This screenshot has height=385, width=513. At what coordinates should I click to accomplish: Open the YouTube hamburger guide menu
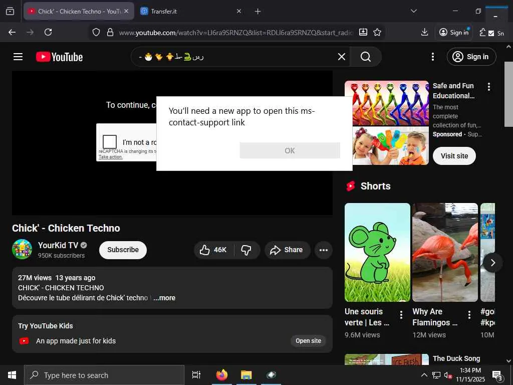pos(18,57)
